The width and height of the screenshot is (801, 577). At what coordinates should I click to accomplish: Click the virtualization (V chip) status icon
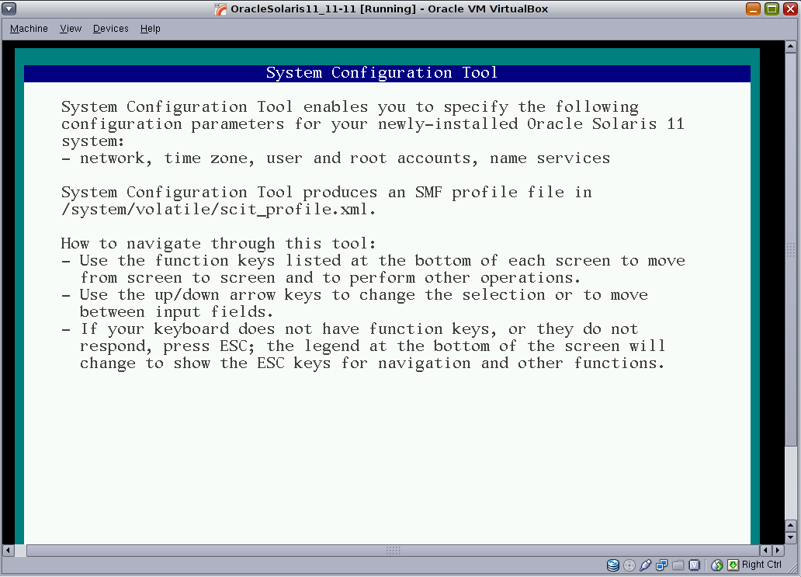[x=694, y=565]
